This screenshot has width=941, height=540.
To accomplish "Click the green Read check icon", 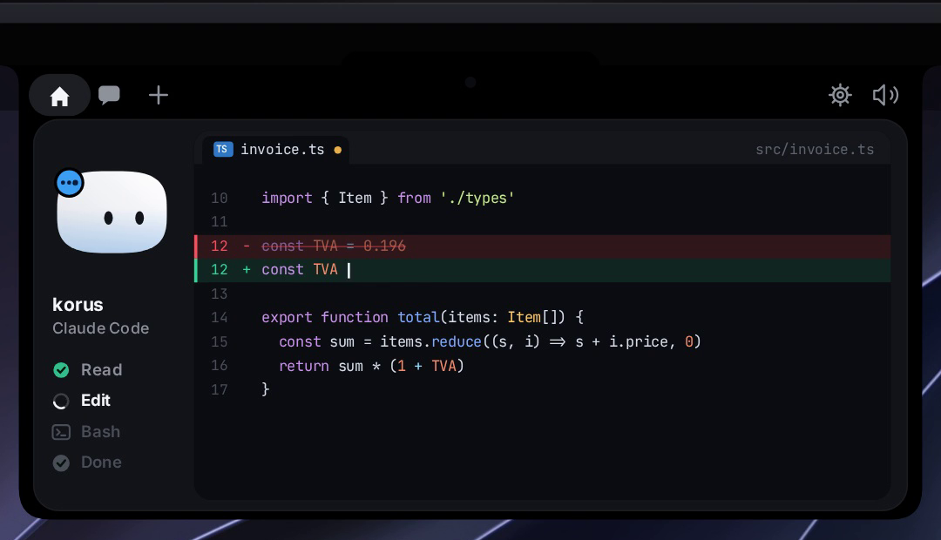I will click(61, 370).
